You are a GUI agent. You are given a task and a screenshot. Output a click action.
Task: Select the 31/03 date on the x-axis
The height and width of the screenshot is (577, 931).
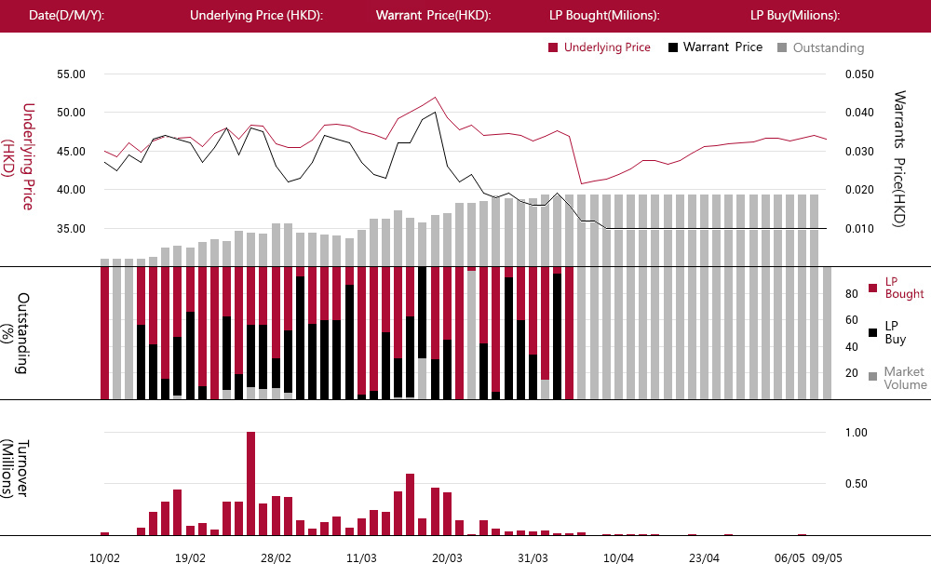(533, 558)
